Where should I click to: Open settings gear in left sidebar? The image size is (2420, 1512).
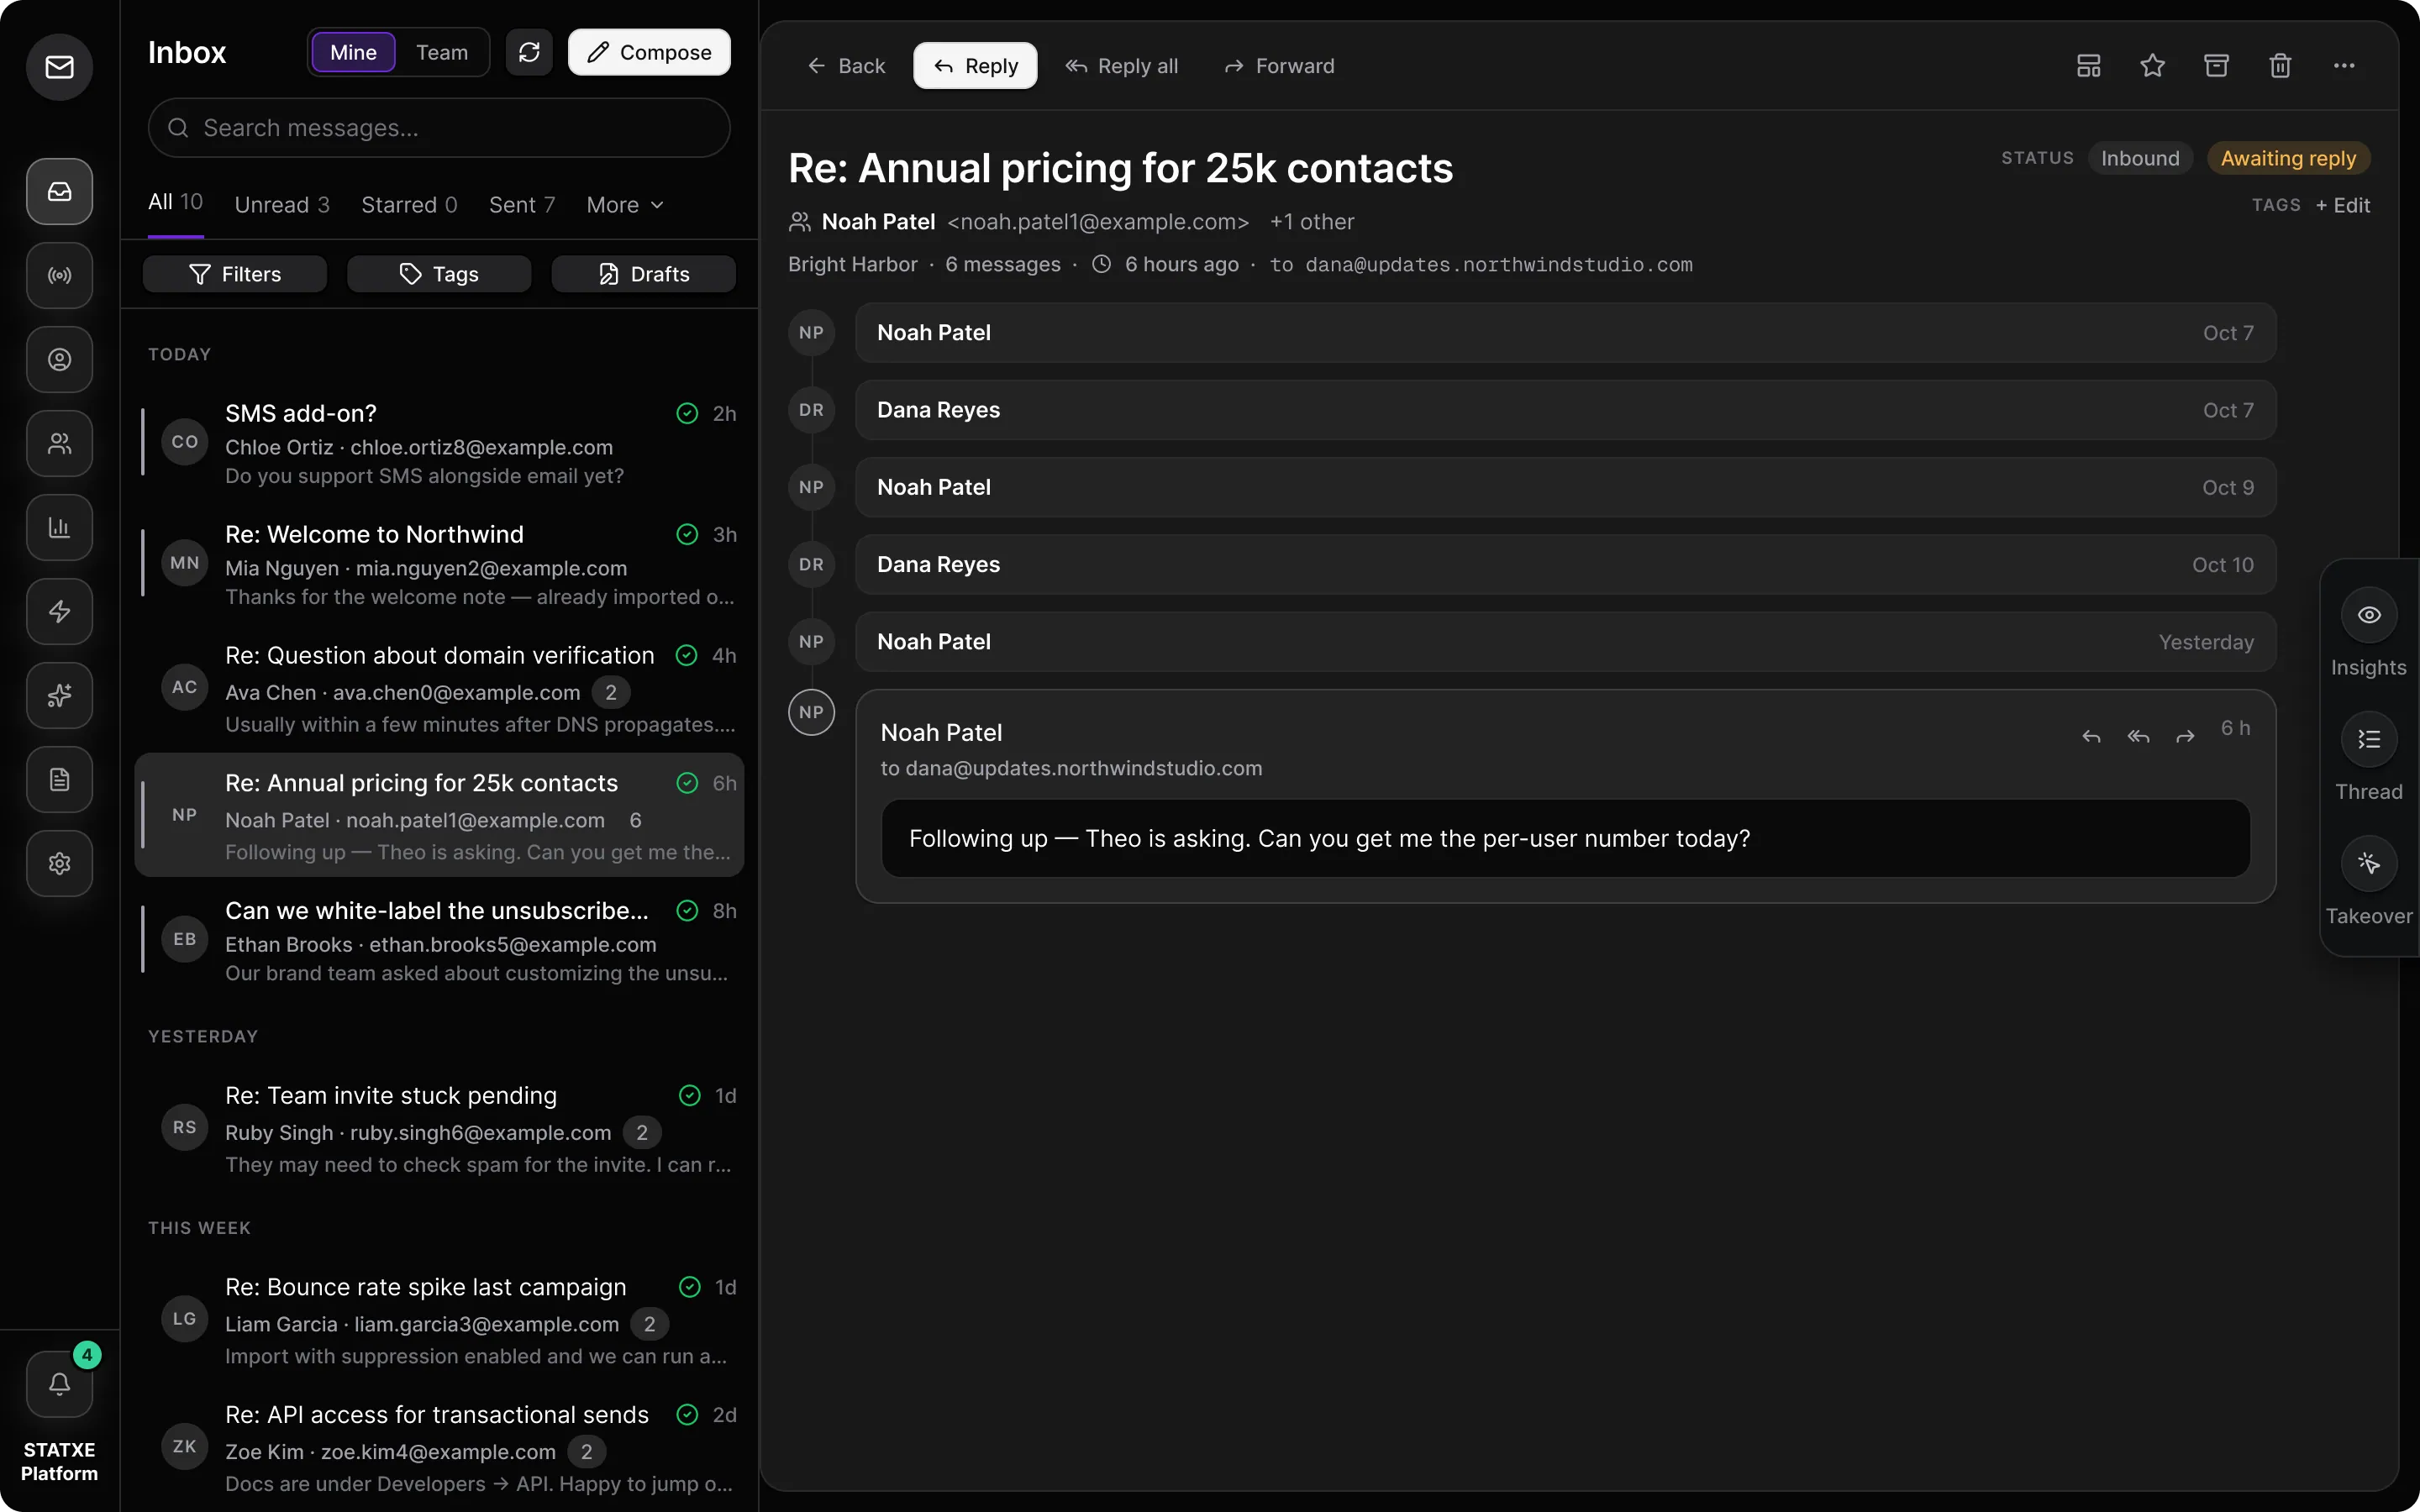click(x=60, y=863)
